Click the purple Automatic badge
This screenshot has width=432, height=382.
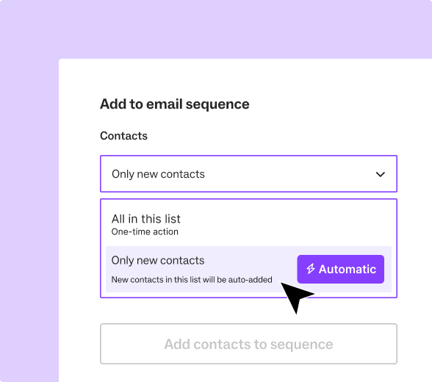point(341,269)
